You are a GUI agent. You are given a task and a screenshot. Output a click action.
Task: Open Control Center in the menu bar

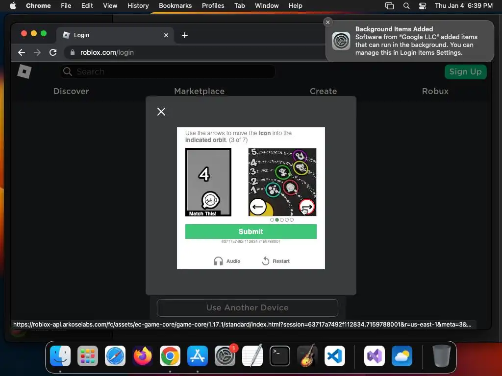[423, 6]
